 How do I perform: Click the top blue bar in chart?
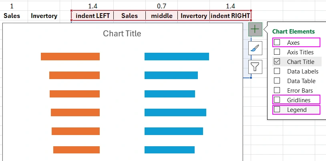(x=177, y=56)
